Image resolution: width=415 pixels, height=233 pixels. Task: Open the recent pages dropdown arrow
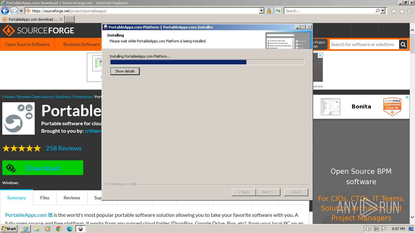tap(21, 11)
